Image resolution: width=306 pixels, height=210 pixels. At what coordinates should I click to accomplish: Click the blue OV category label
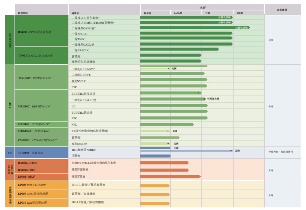(10, 152)
